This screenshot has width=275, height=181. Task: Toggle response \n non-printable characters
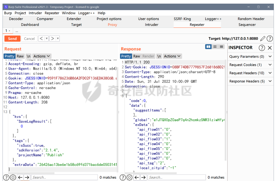point(159,56)
